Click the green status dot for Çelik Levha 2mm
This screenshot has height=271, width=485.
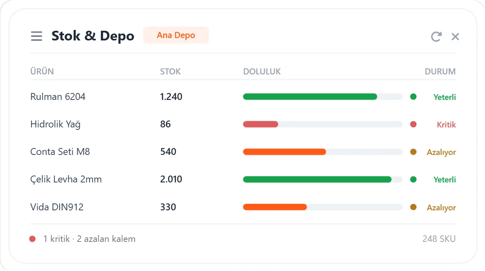click(413, 179)
